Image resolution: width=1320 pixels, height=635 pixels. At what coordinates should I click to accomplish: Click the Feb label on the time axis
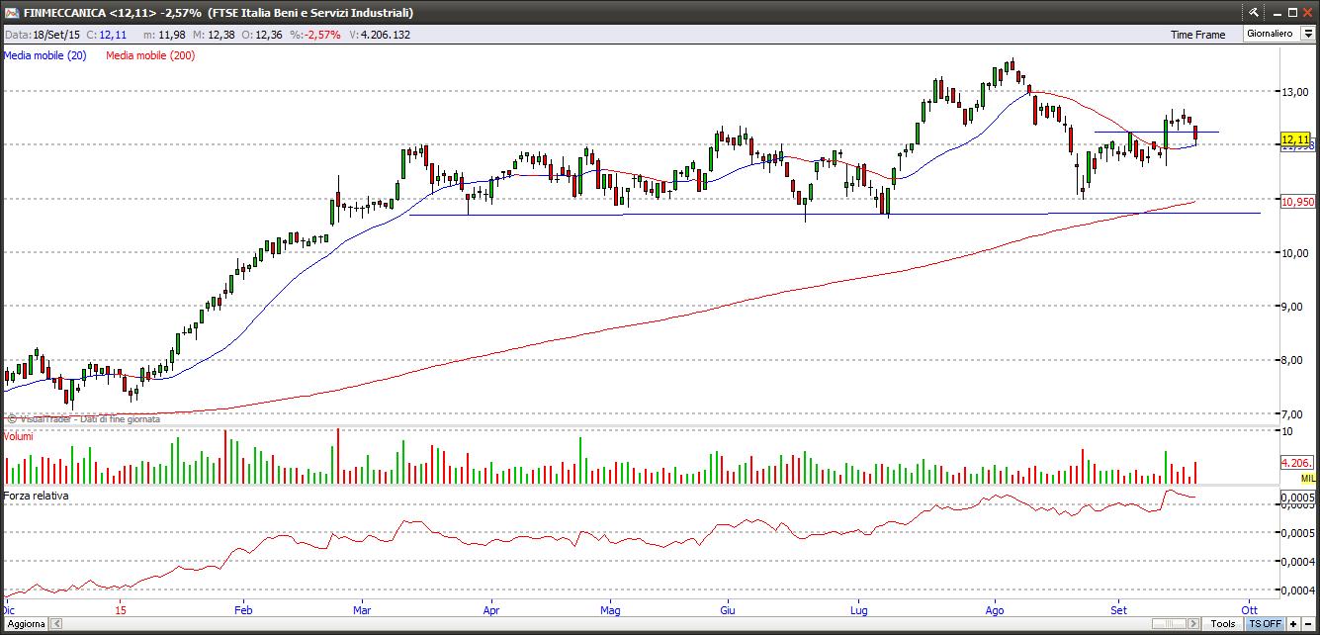[243, 610]
